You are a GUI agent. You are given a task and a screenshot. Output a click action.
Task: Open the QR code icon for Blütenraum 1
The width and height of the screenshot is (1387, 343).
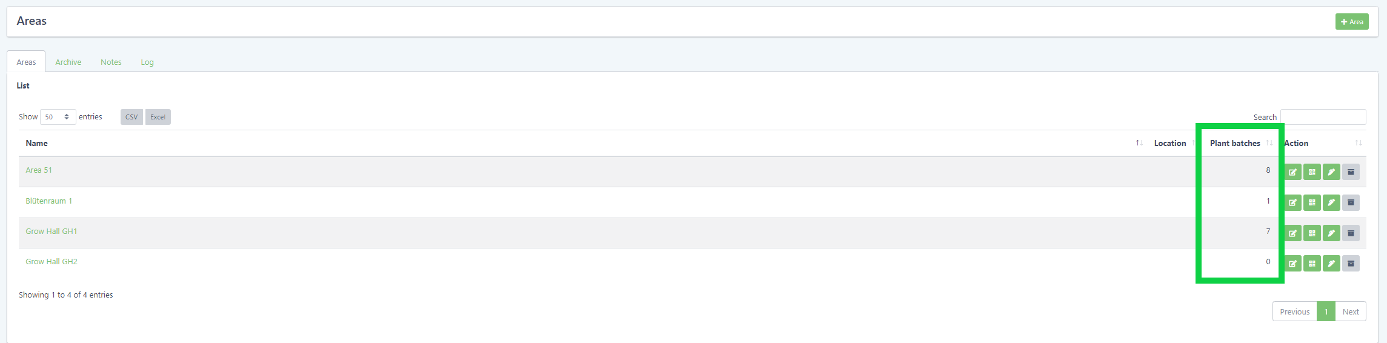1312,202
